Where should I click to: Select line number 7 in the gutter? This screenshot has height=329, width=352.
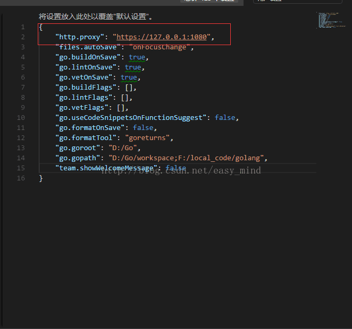coord(23,88)
